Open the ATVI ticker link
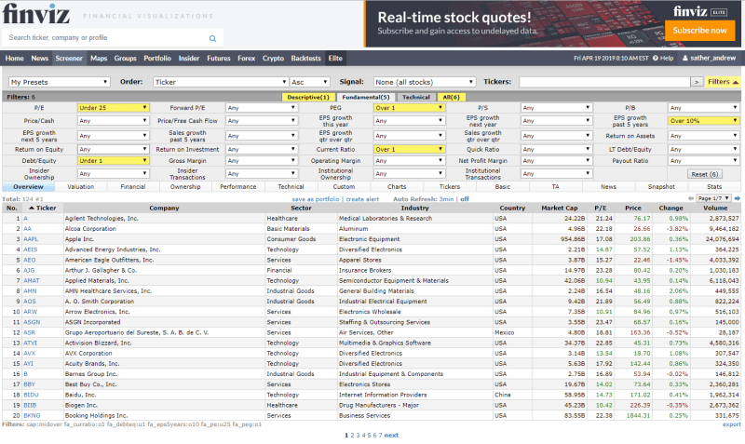 pos(30,343)
